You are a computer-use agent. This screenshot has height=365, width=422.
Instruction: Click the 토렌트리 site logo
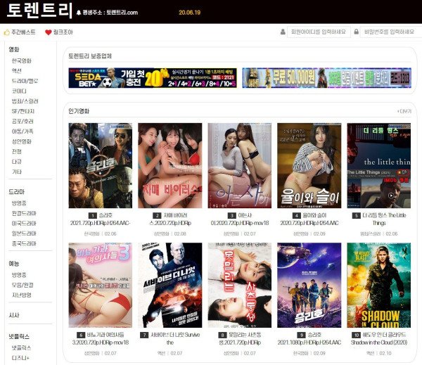pyautogui.click(x=39, y=11)
